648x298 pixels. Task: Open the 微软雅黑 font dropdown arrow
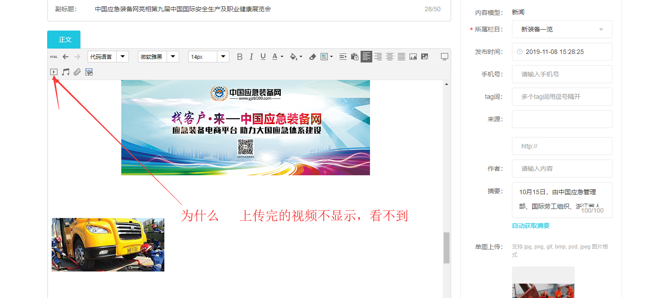coord(173,57)
